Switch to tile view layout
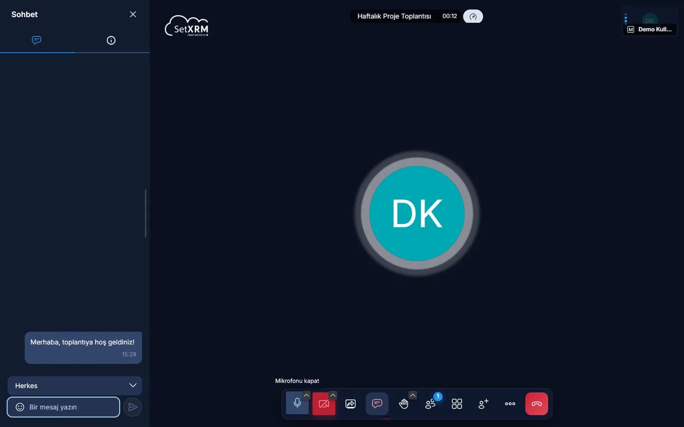Image resolution: width=684 pixels, height=427 pixels. click(457, 404)
